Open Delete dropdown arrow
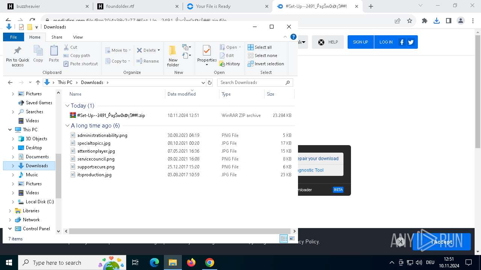 click(159, 50)
